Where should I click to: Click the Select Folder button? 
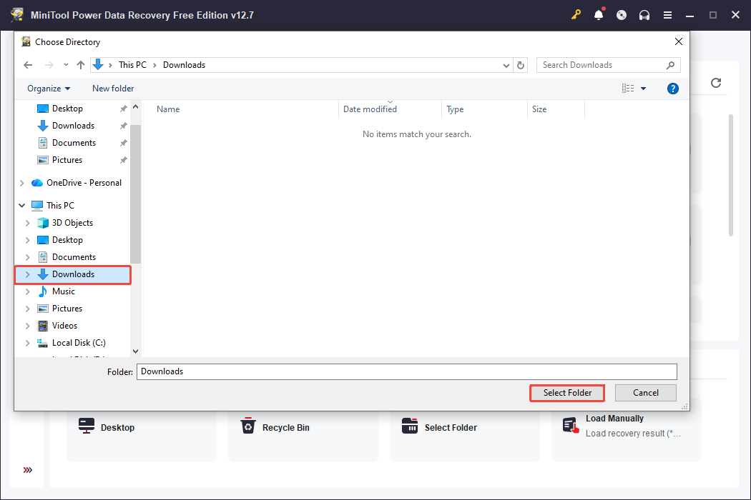[566, 393]
